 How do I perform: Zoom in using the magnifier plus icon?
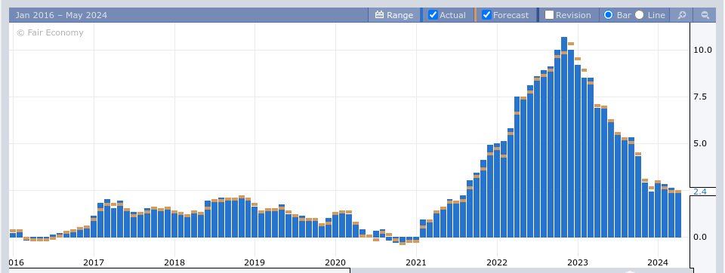tap(681, 15)
